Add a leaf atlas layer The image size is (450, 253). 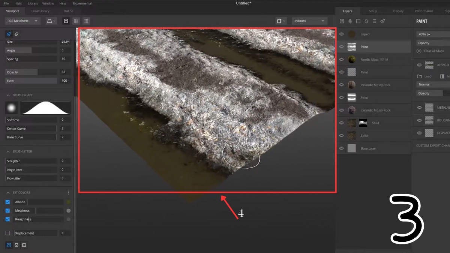click(x=350, y=21)
